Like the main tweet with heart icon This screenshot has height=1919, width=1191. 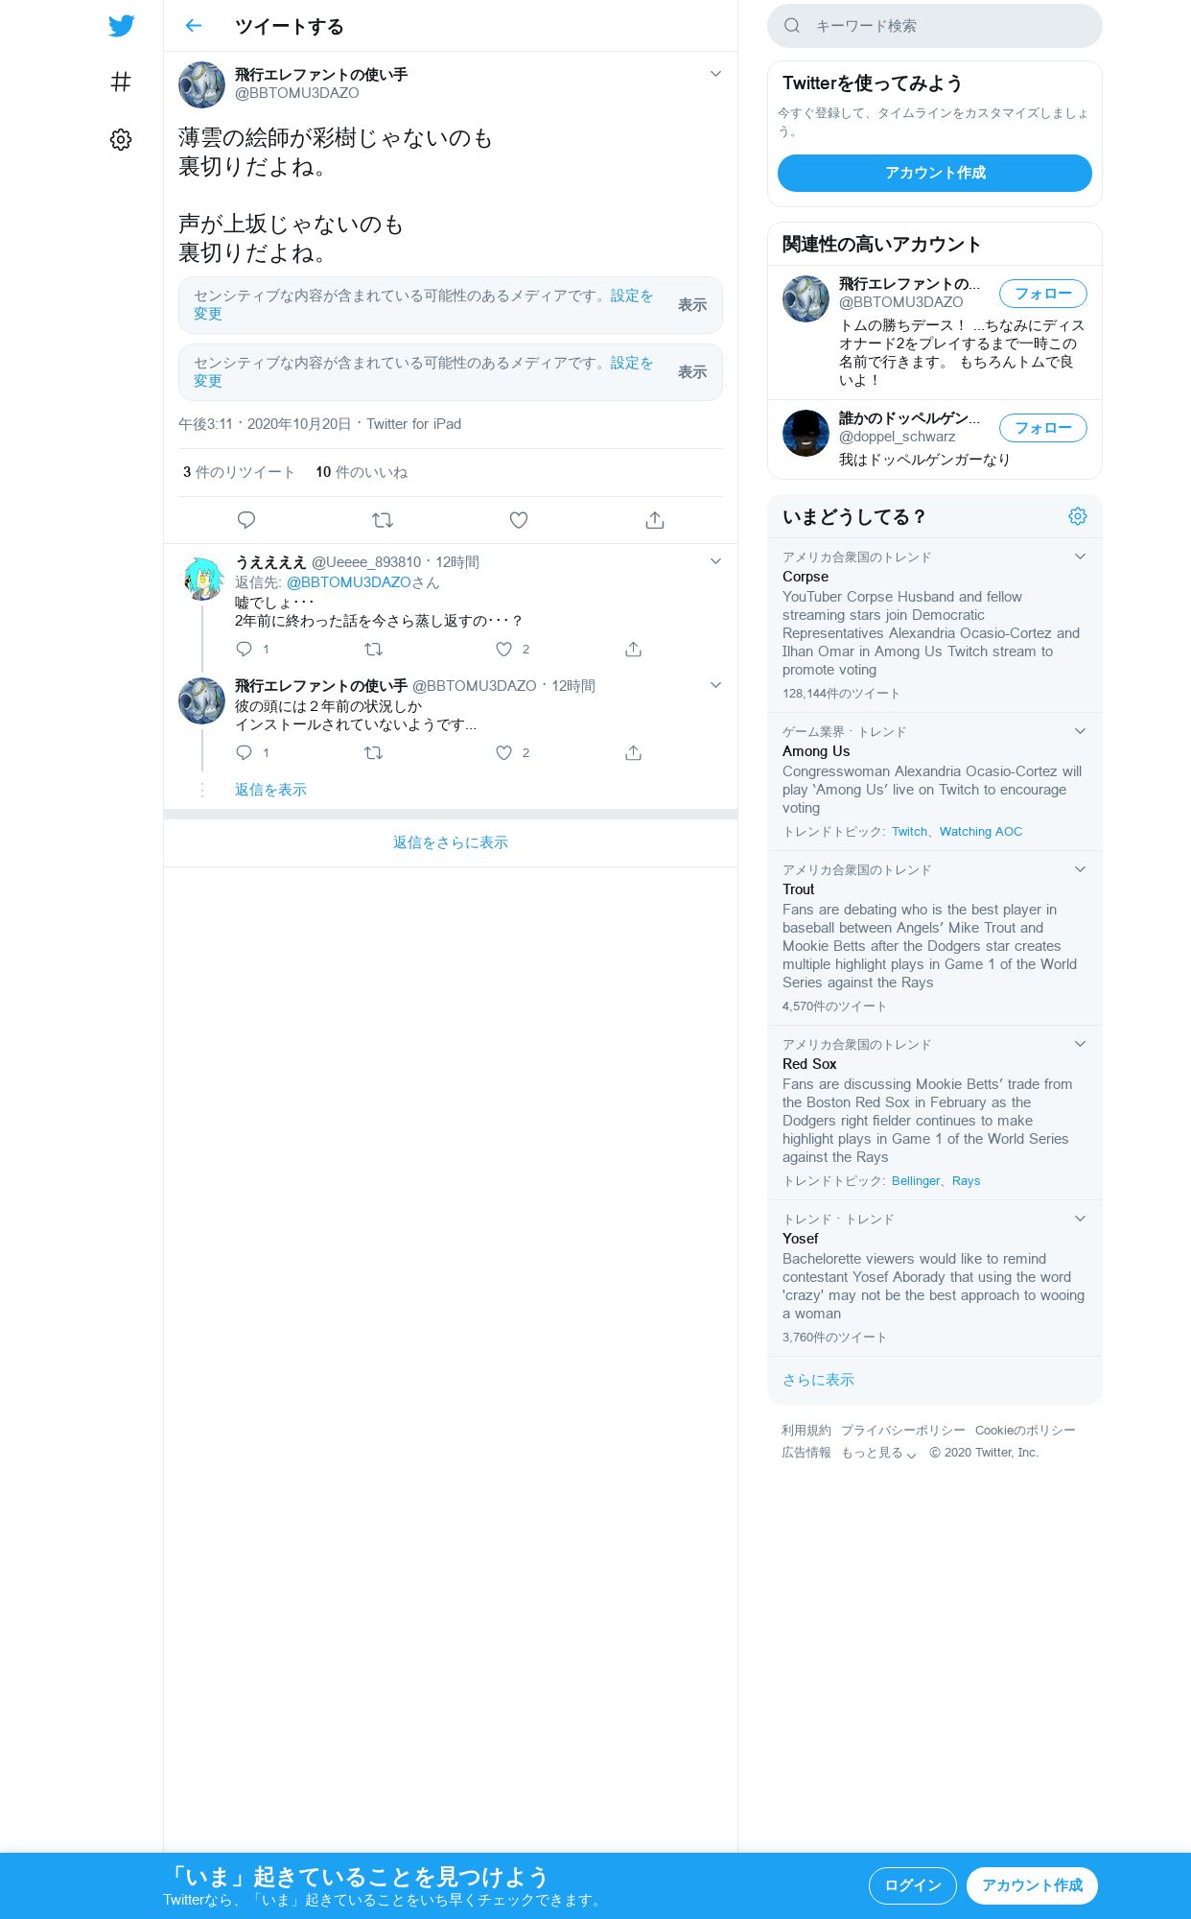[519, 520]
